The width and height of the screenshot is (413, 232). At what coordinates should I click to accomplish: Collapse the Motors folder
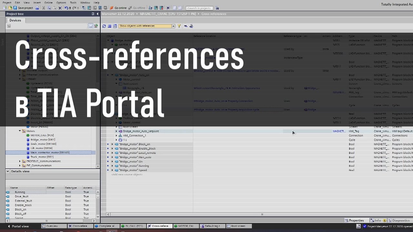[x=20, y=131]
